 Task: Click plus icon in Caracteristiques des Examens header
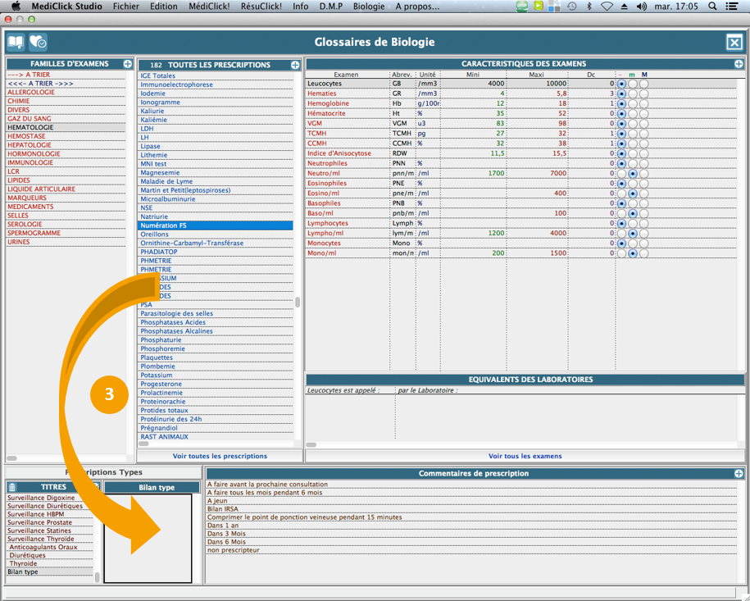tap(739, 64)
